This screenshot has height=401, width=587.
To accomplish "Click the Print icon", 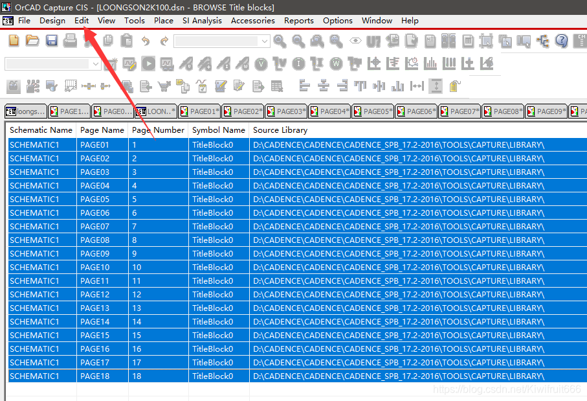I will [71, 41].
